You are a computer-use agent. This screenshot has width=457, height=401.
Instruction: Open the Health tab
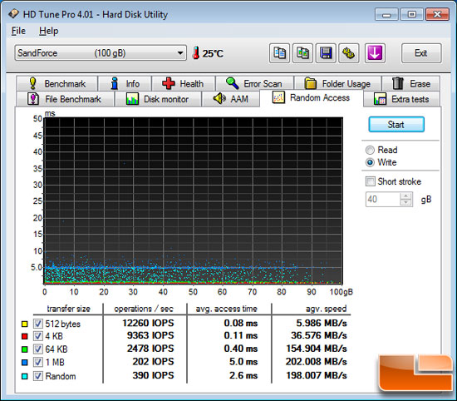point(184,83)
